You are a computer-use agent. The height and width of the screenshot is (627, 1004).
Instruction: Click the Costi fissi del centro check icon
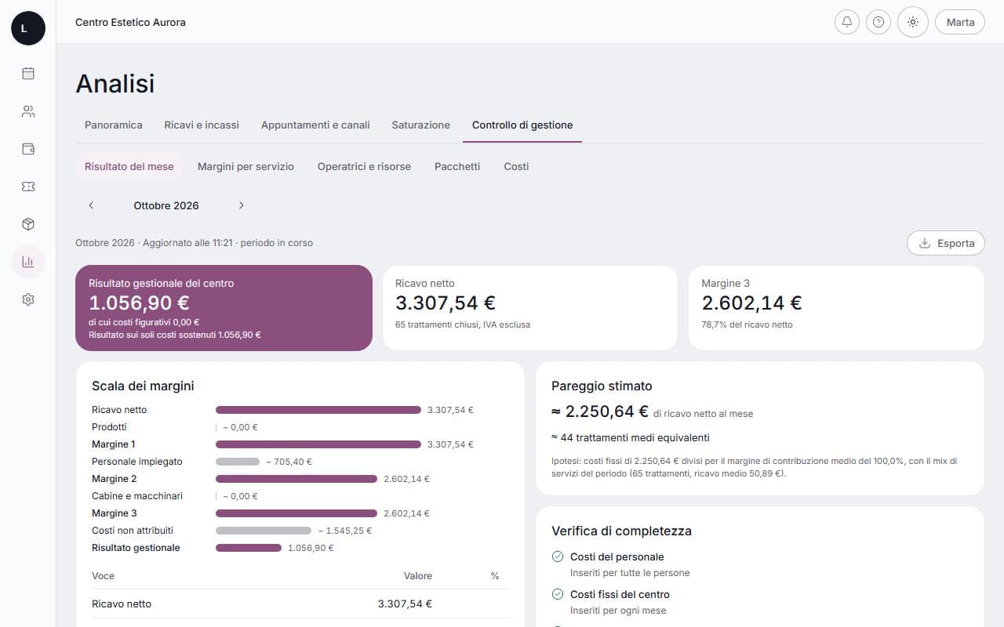tap(558, 594)
